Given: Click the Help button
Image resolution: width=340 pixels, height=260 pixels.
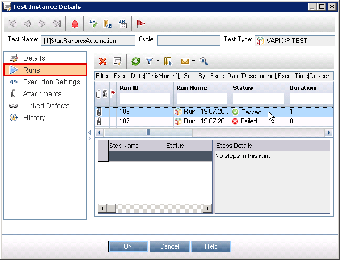Looking at the screenshot, I should [211, 246].
